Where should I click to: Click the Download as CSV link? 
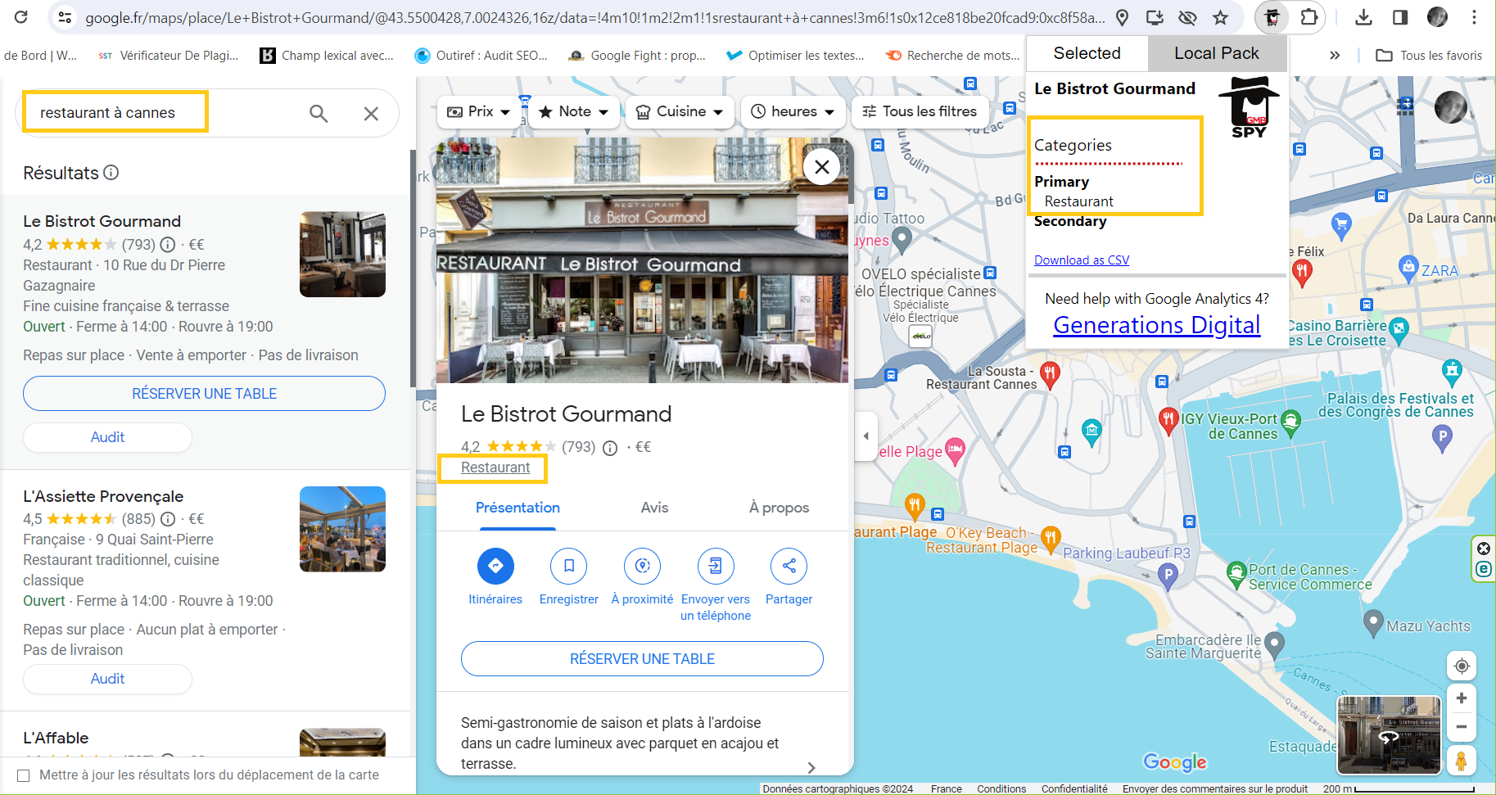click(1082, 260)
